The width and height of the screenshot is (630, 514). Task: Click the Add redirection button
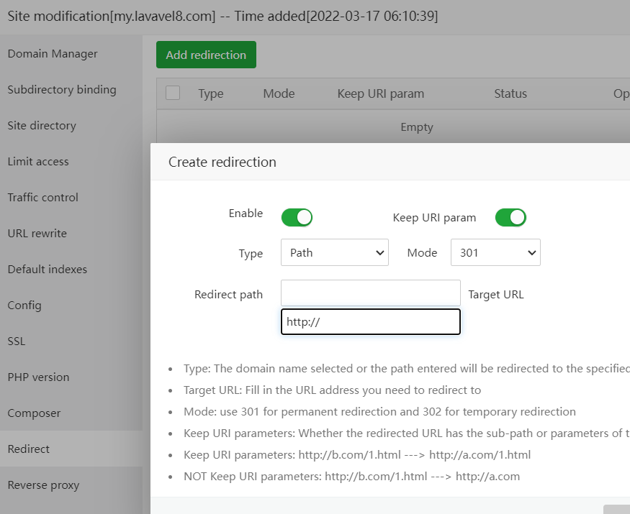click(x=206, y=55)
